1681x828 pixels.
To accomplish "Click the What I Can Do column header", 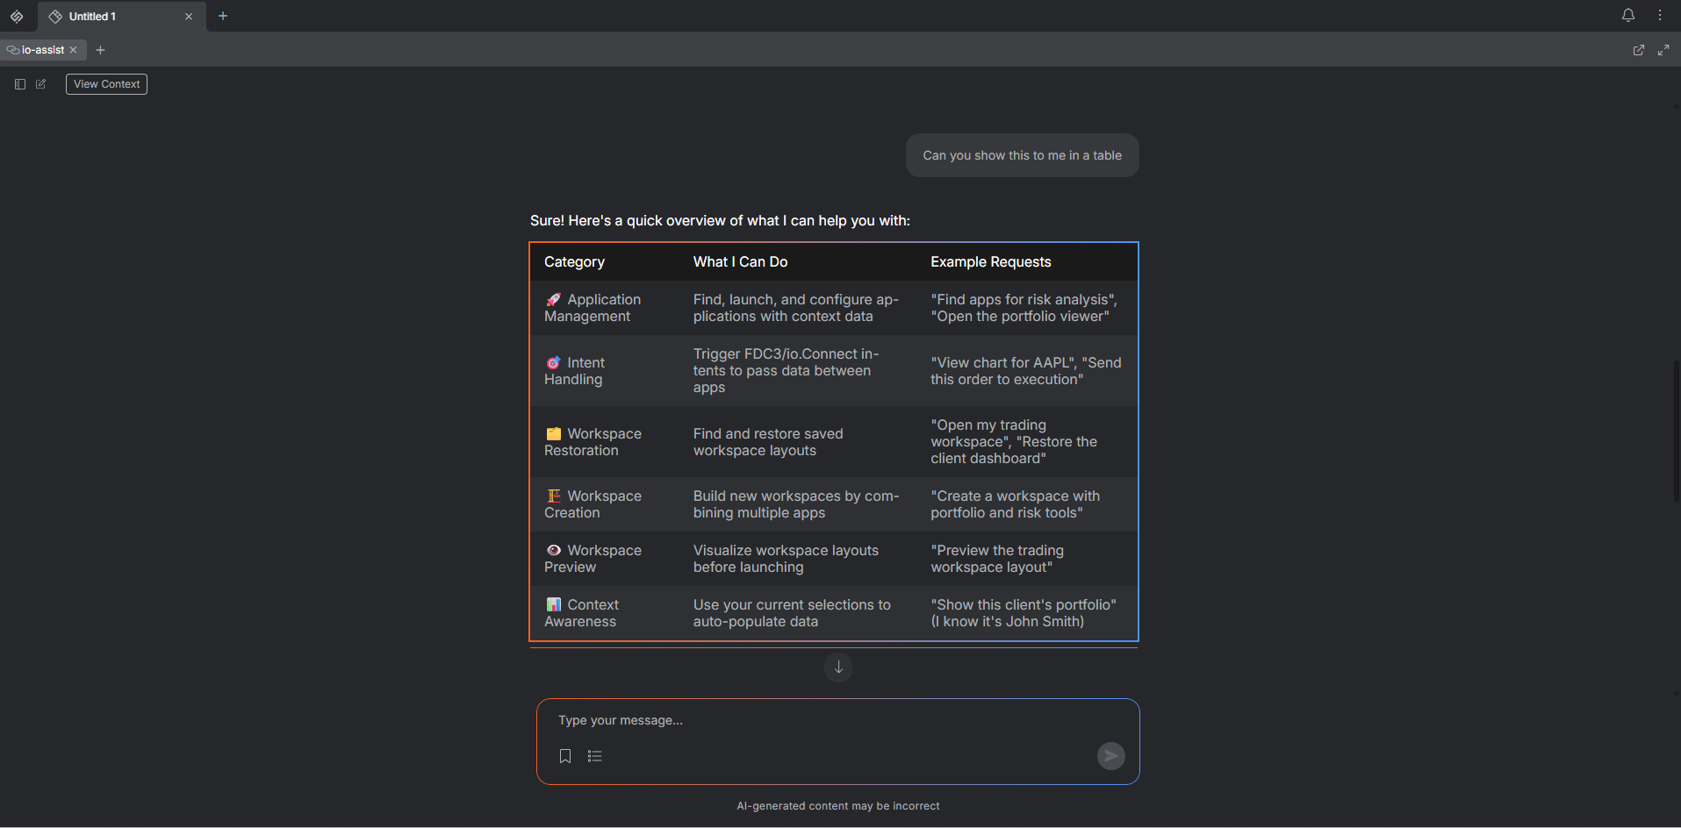I will [x=740, y=261].
